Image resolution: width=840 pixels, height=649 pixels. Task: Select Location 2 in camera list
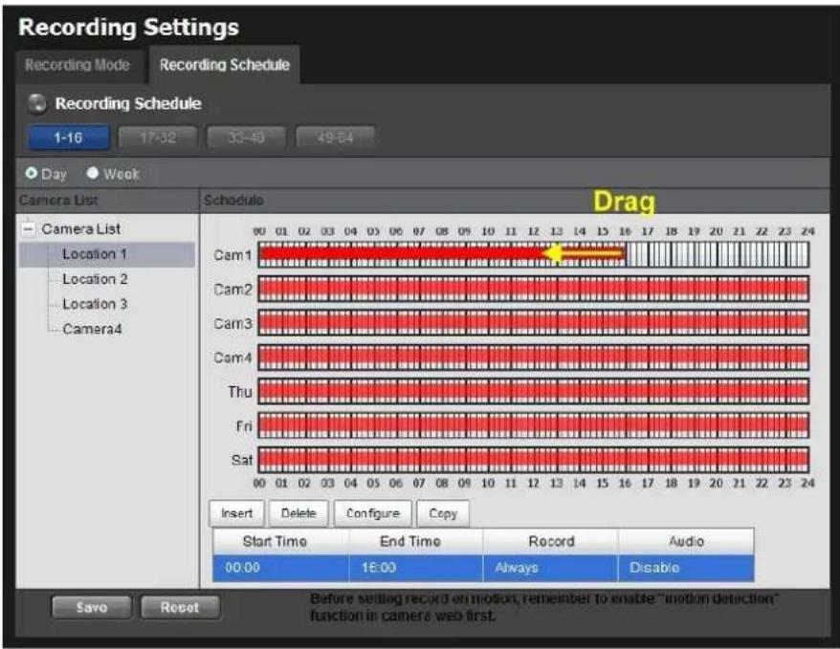click(95, 279)
